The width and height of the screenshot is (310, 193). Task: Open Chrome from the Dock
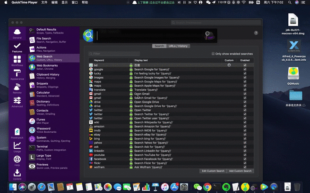click(x=207, y=187)
